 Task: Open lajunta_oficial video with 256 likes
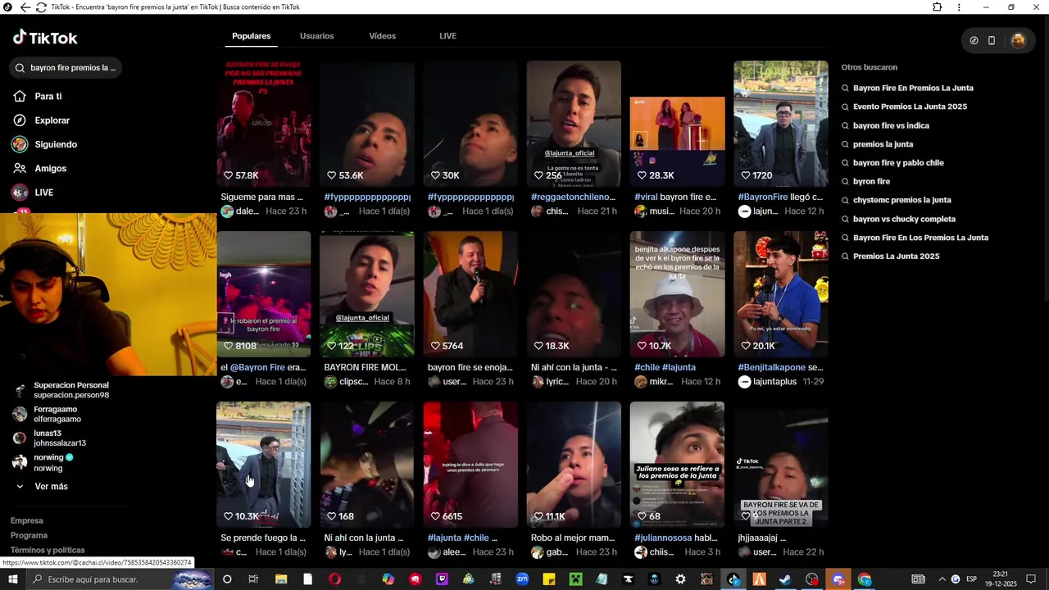pyautogui.click(x=574, y=124)
